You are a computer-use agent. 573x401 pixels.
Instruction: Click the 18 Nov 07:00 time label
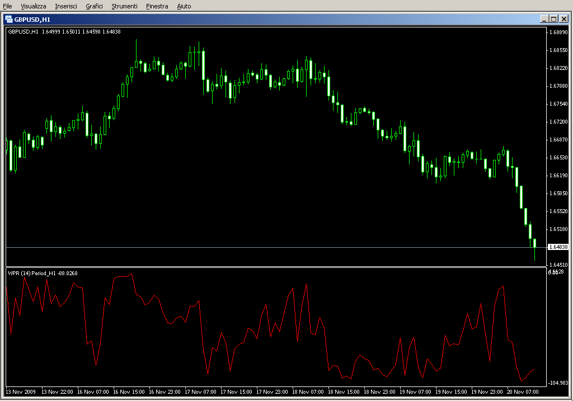(x=308, y=392)
